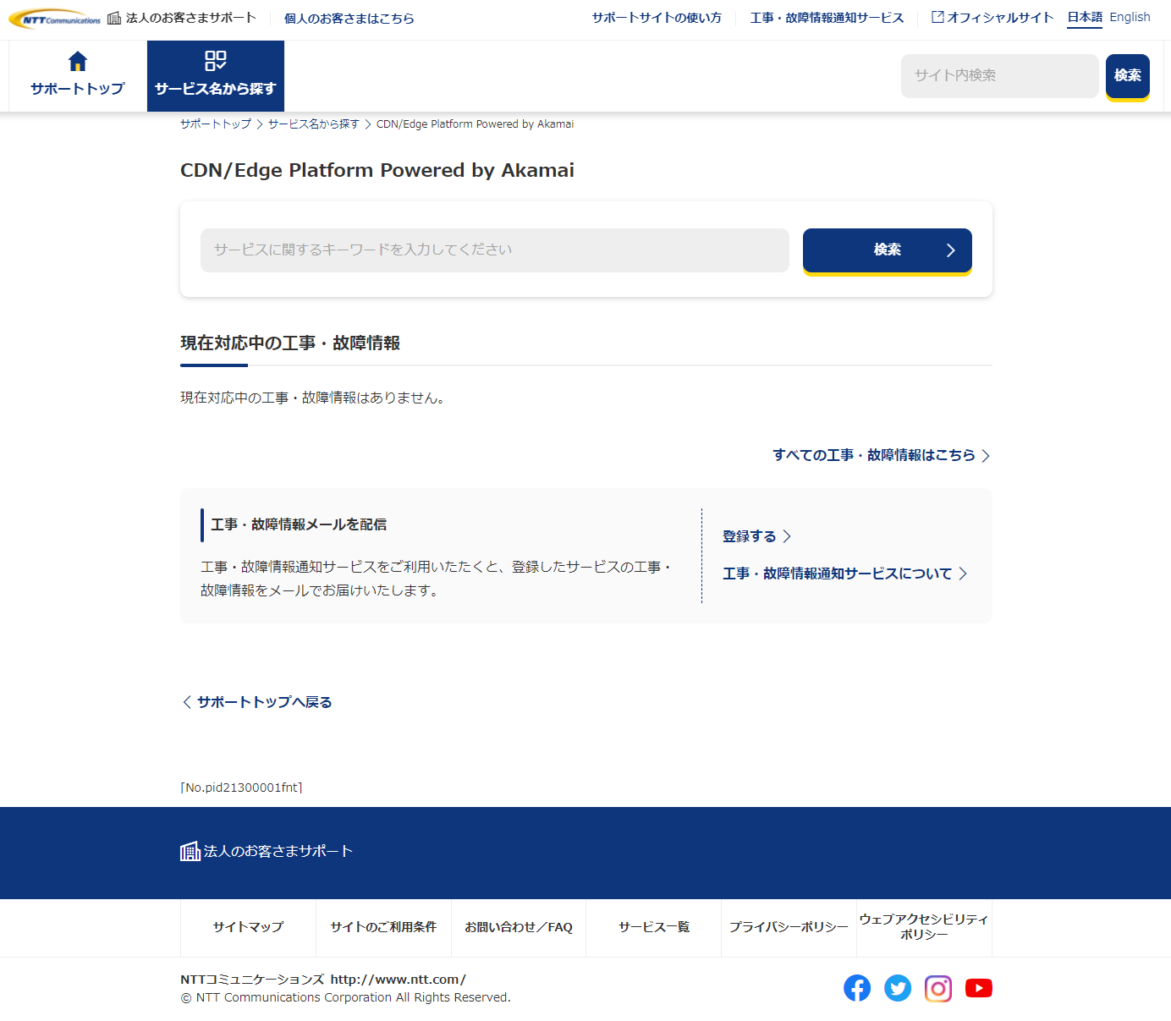Open footer ウェブアクセシビリティポリシー link
The width and height of the screenshot is (1171, 1021).
click(924, 927)
